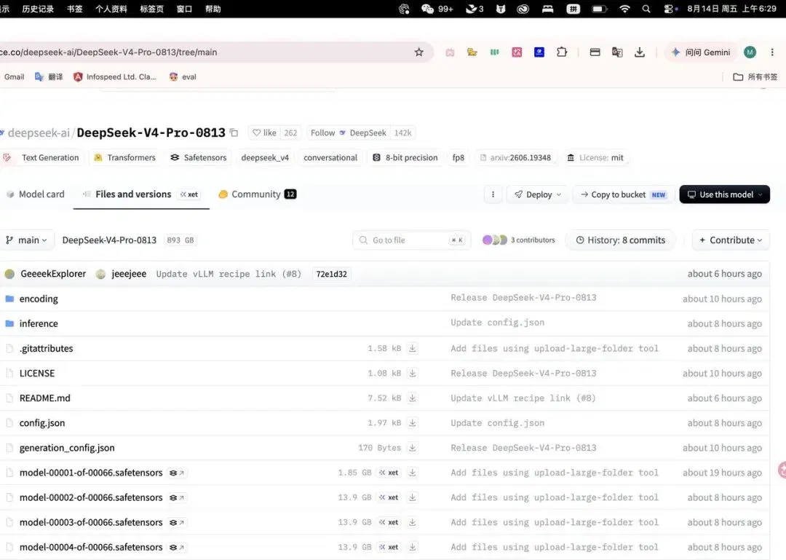786x560 pixels.
Task: Expand the Contribute dropdown
Action: pyautogui.click(x=731, y=240)
